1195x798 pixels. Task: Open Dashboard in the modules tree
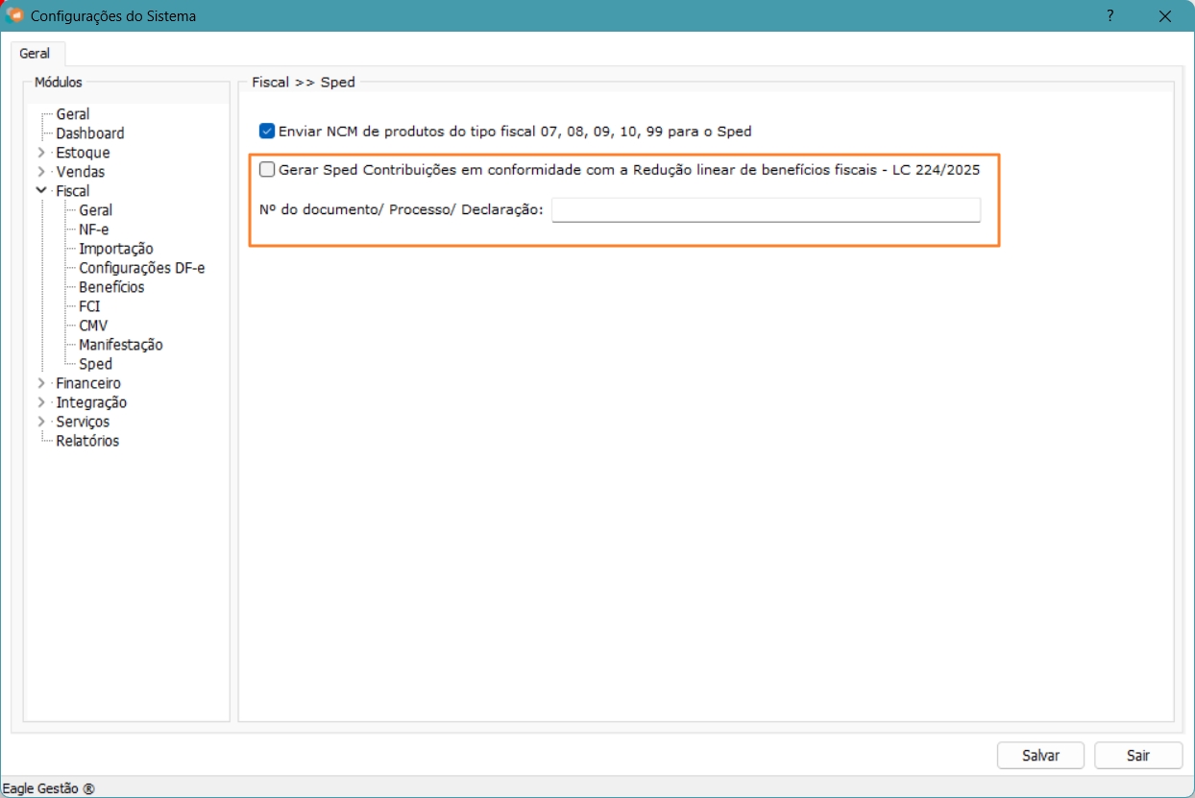point(89,133)
